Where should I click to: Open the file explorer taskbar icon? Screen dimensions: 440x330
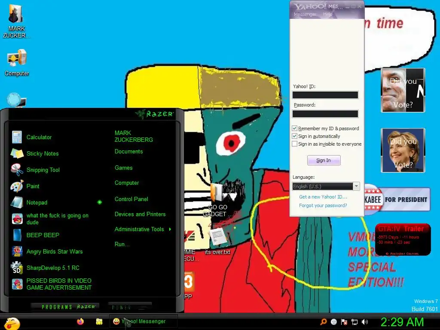point(99,321)
